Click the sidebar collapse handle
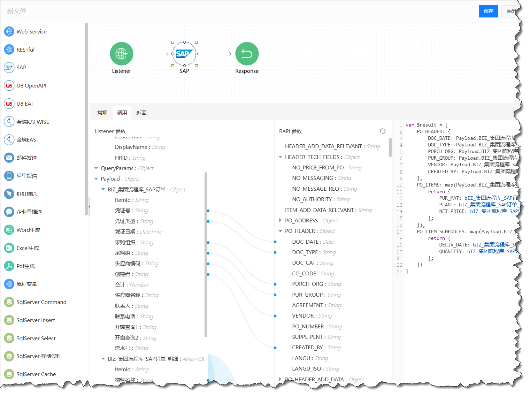Image resolution: width=530 pixels, height=396 pixels. pyautogui.click(x=89, y=206)
